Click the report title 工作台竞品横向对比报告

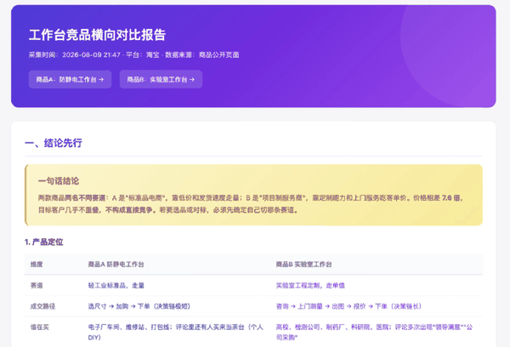[x=97, y=35]
